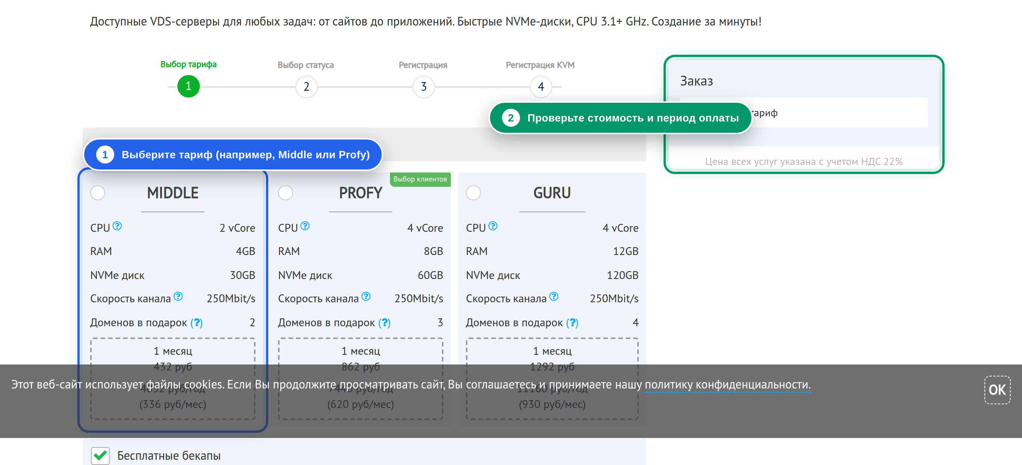Viewport: 1022px width, 465px height.
Task: Click the 8GB RAM value in PROFY
Action: click(x=433, y=252)
